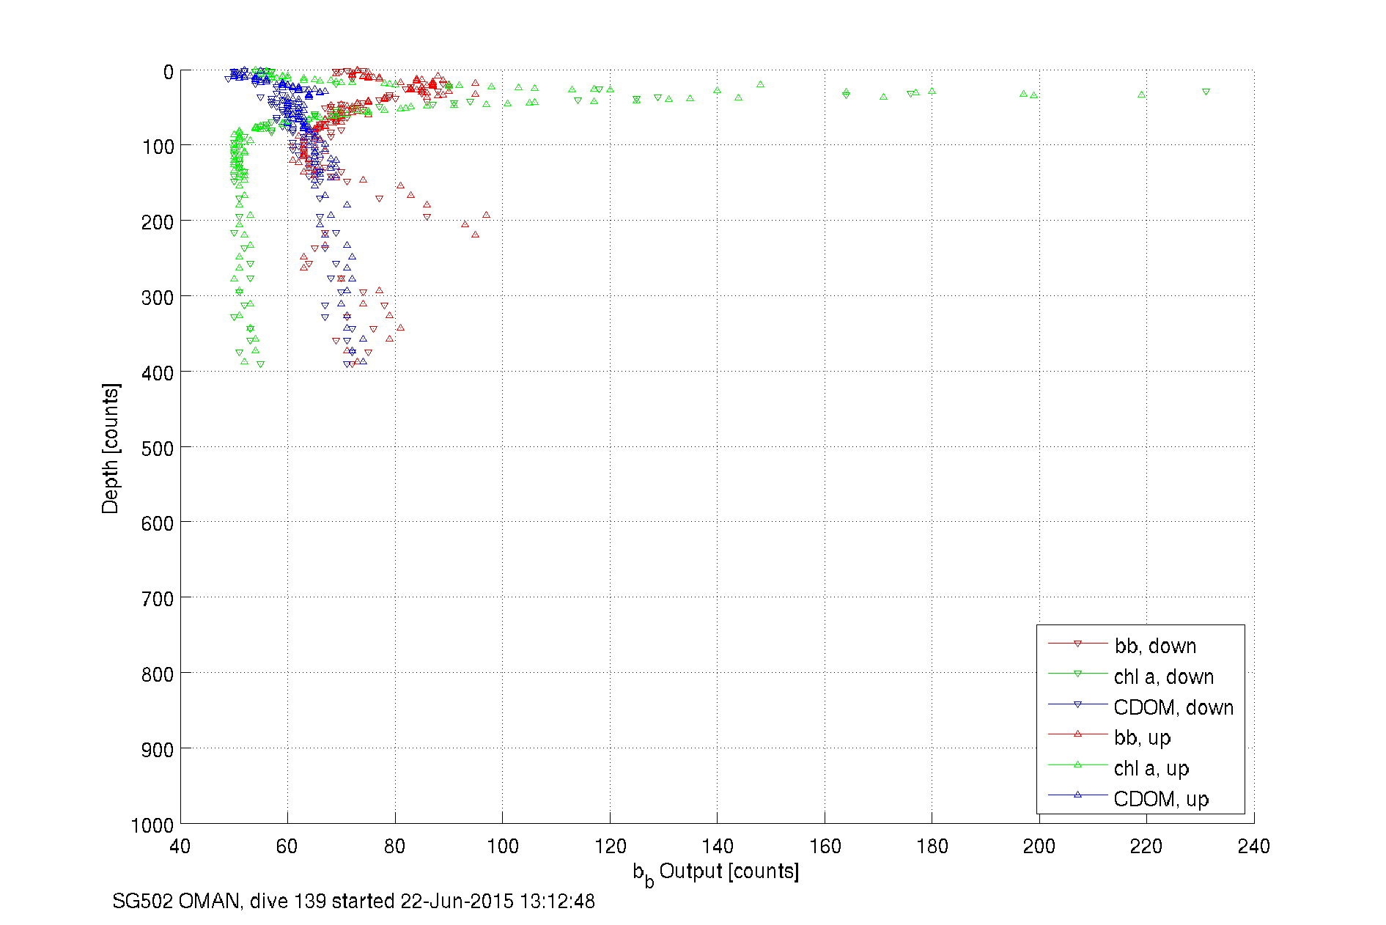Click the 'bb, down' legend label
This screenshot has height=925, width=1386.
[x=1155, y=646]
